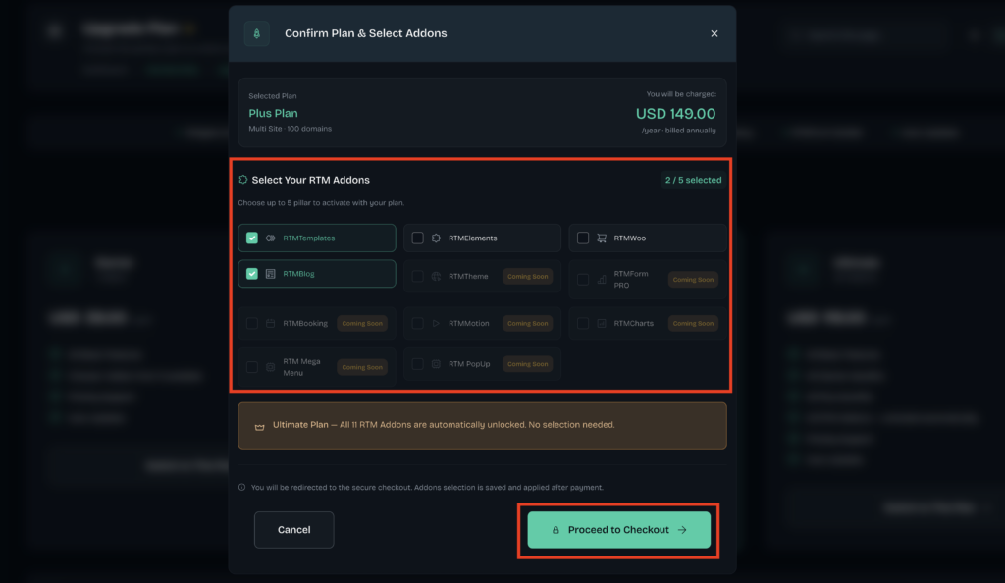
Task: Click the Coming Soon badge on RTMBooking
Action: [362, 323]
